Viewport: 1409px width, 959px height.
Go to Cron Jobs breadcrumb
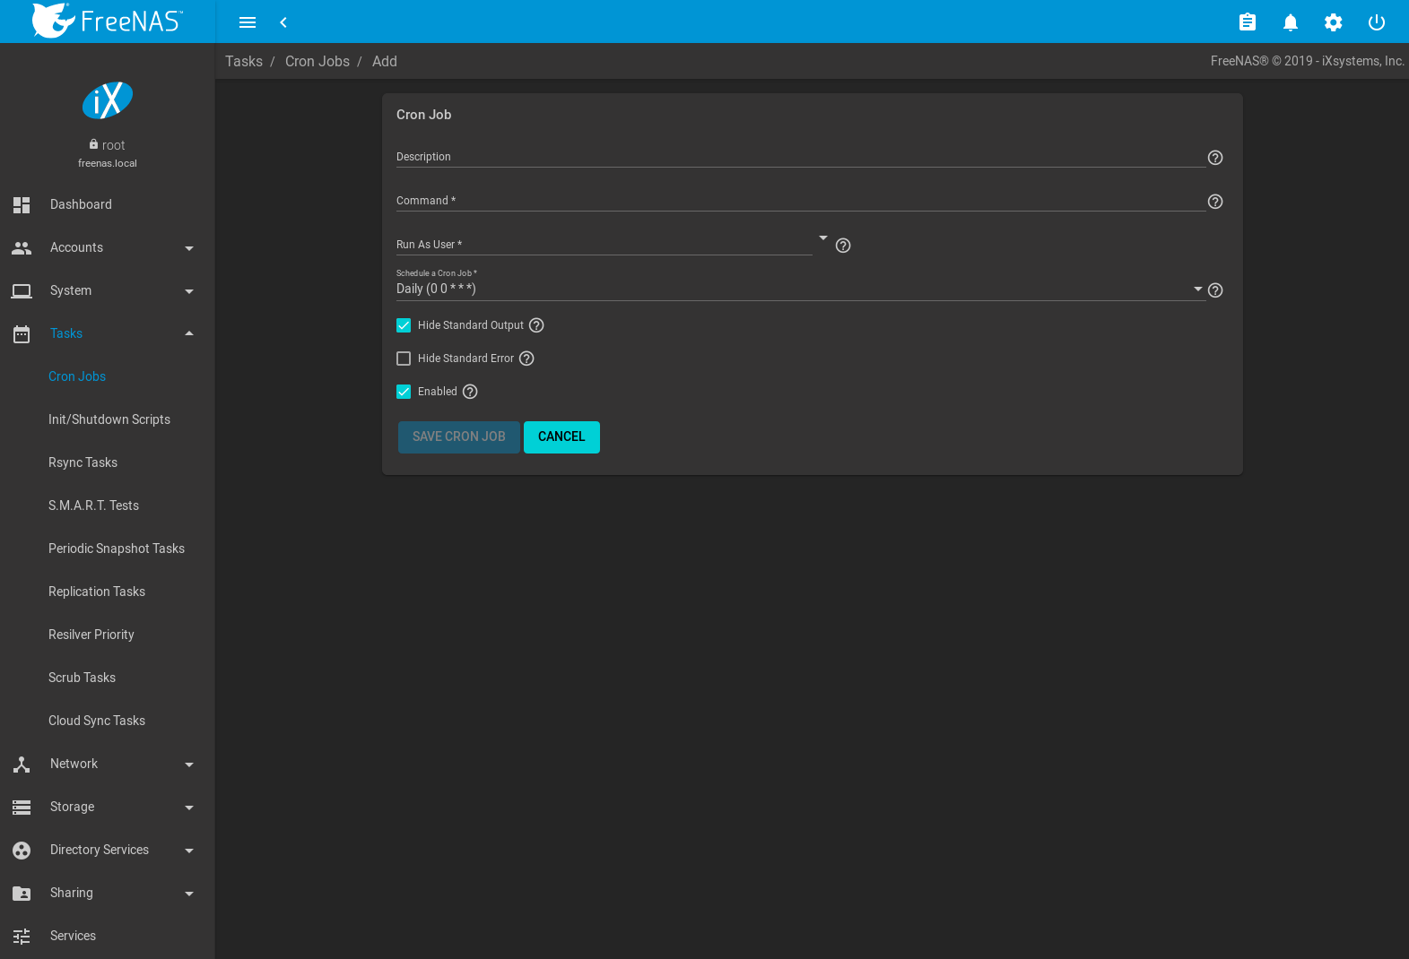pos(317,61)
